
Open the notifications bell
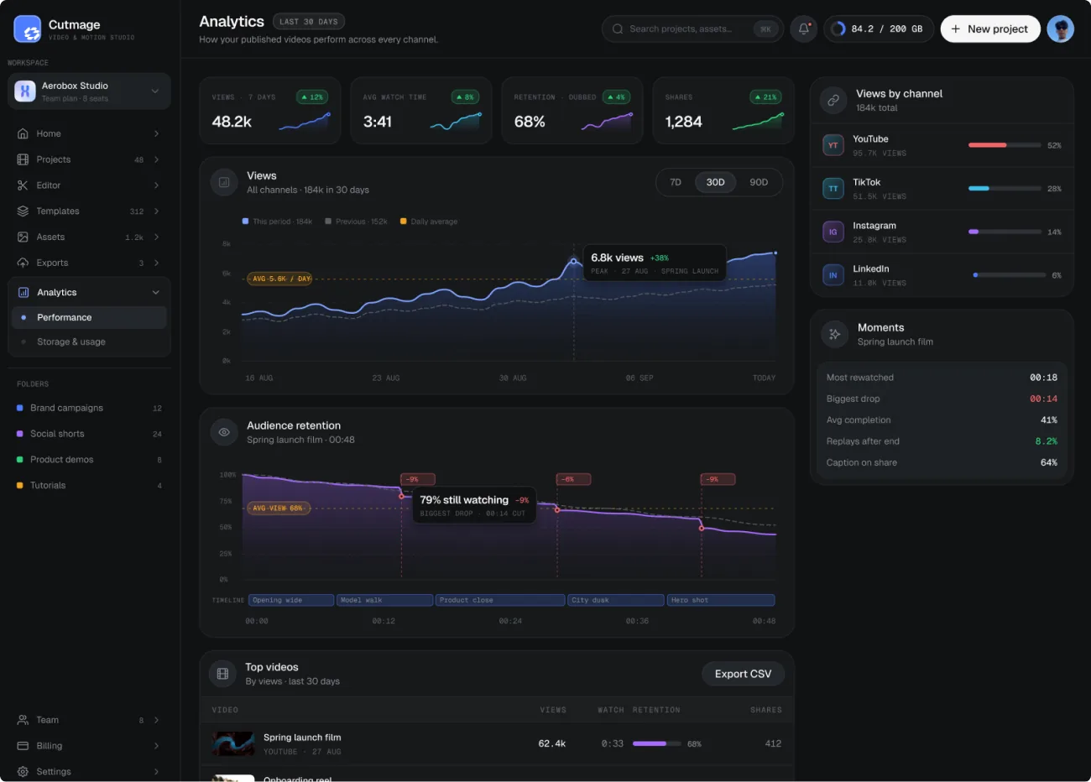tap(804, 29)
